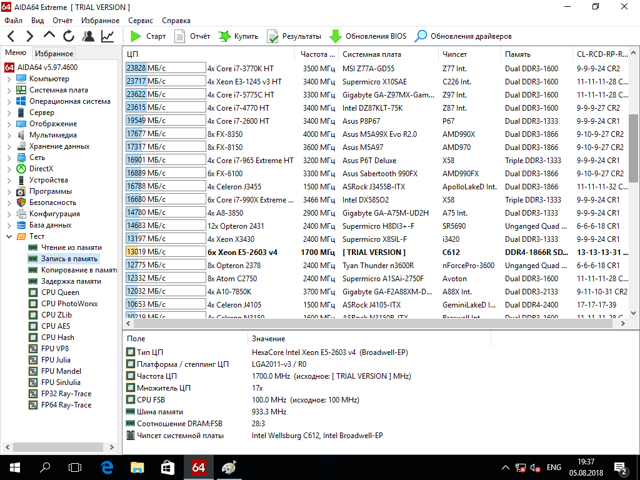Viewport: 640px width, 480px height.
Task: Select Безопасность in the tree
Action: (46, 202)
